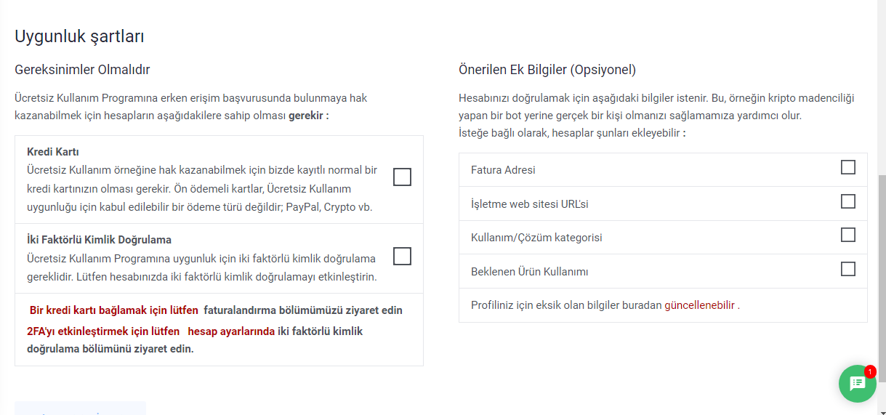The width and height of the screenshot is (886, 415).
Task: Open the '2FA'yı etkinleştirmek için lütfen' link
Action: [x=103, y=331]
